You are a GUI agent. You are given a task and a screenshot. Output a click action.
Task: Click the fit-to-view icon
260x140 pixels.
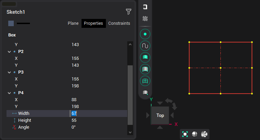pos(185,134)
